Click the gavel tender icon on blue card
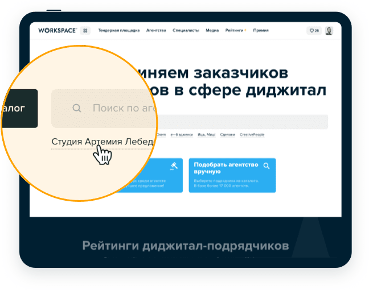 point(174,166)
